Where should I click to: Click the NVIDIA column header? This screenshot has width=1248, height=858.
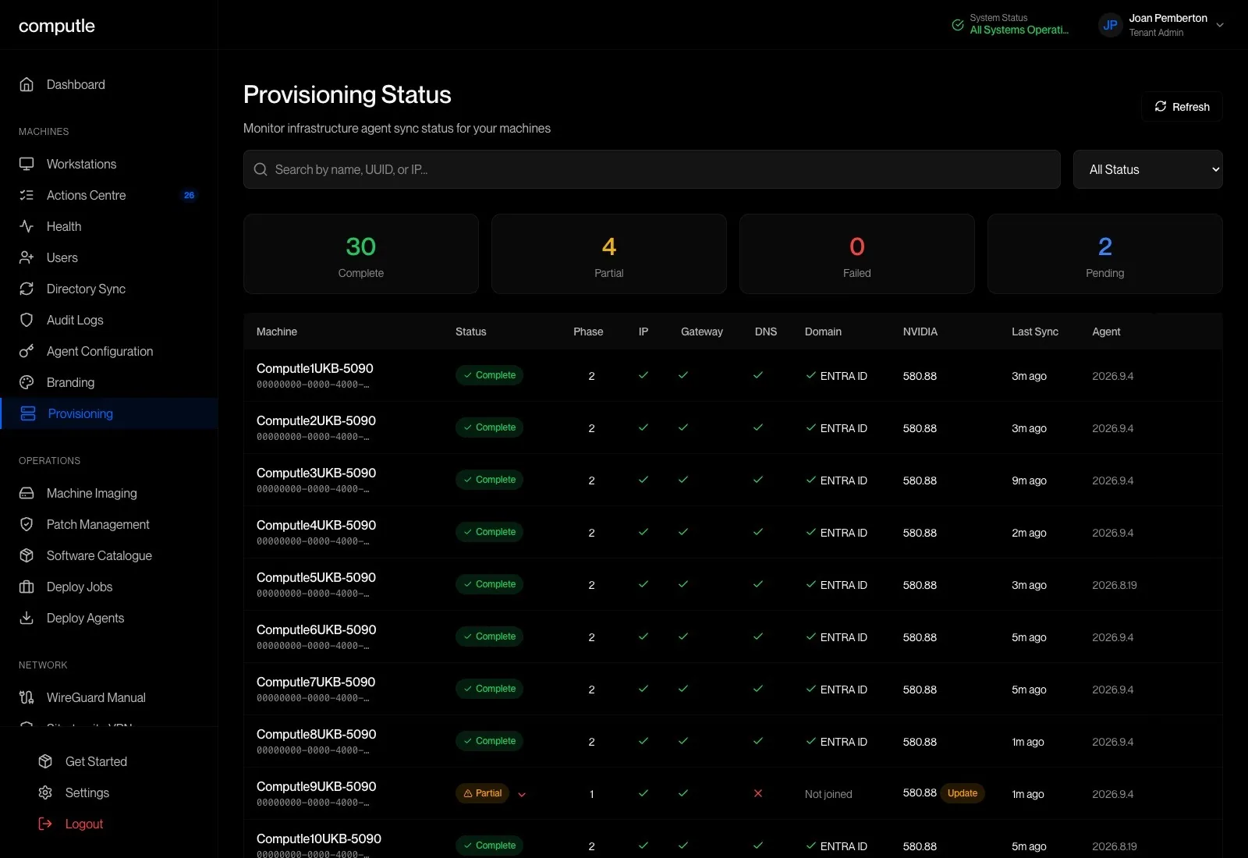pos(920,331)
